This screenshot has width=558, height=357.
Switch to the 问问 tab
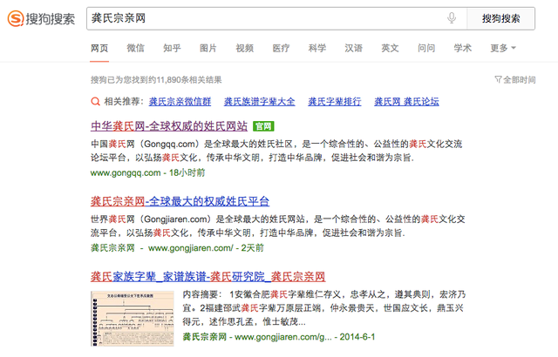pos(426,48)
